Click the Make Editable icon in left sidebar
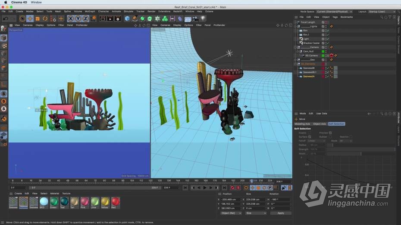Viewport: 401px width, 225px height. 3,28
